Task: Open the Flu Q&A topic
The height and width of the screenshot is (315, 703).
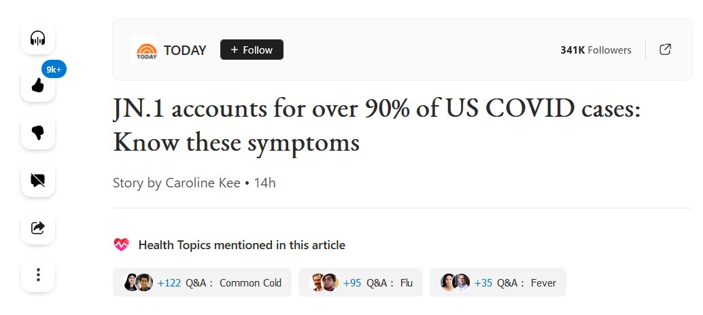Action: (406, 283)
